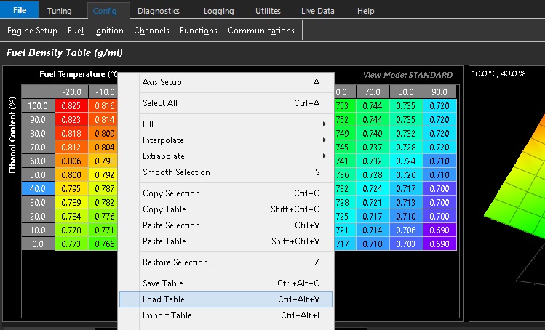
Task: Click the 3D surface graph preview
Action: 507,195
